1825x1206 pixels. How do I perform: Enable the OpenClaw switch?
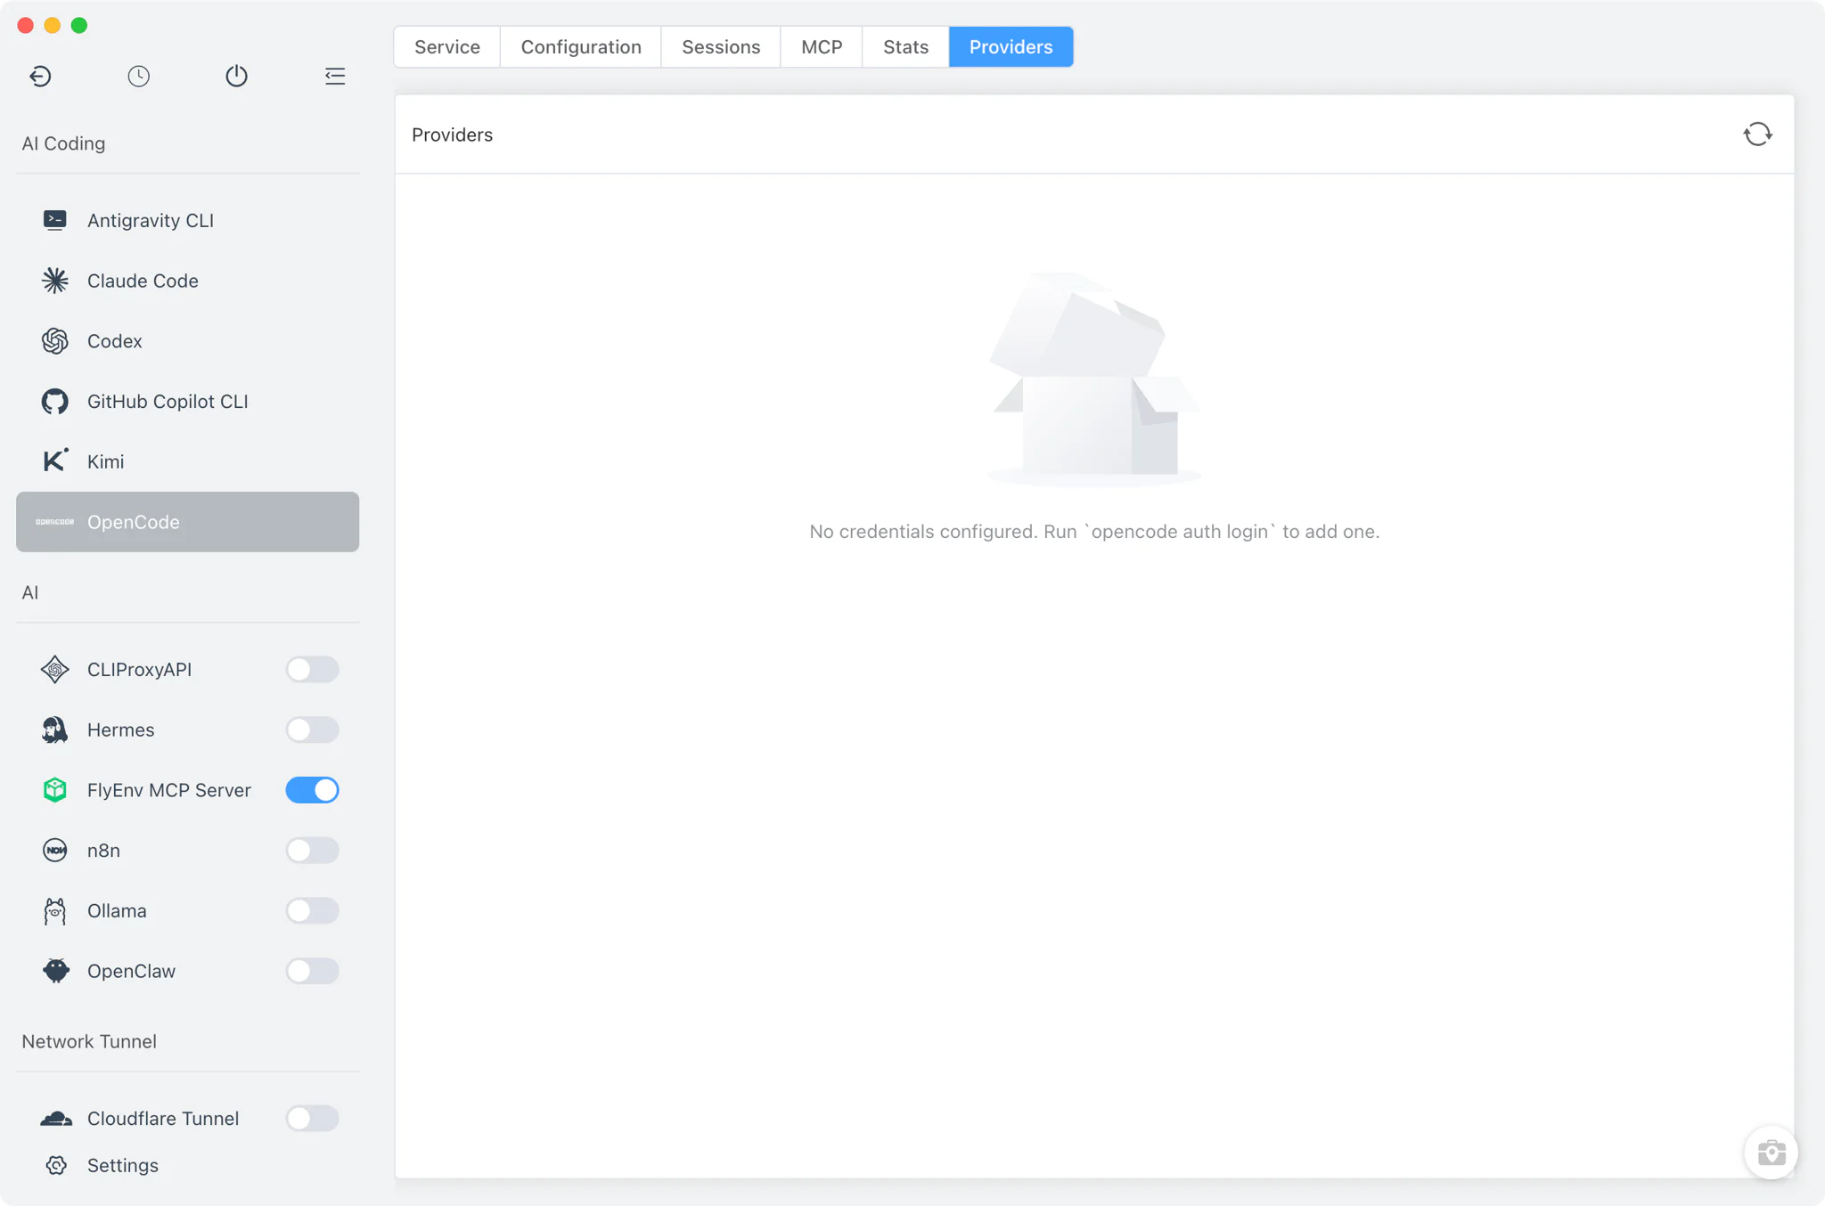coord(312,971)
